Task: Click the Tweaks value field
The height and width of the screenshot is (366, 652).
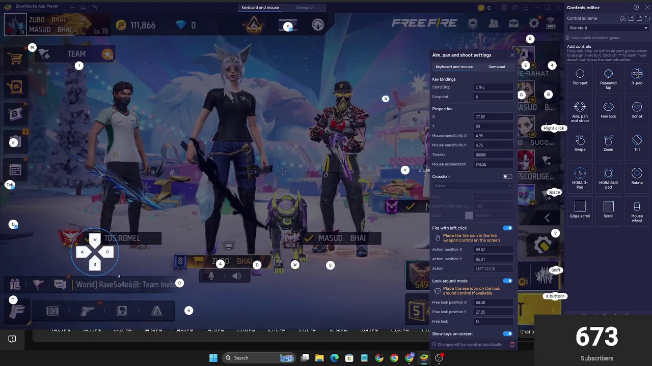Action: tap(493, 155)
